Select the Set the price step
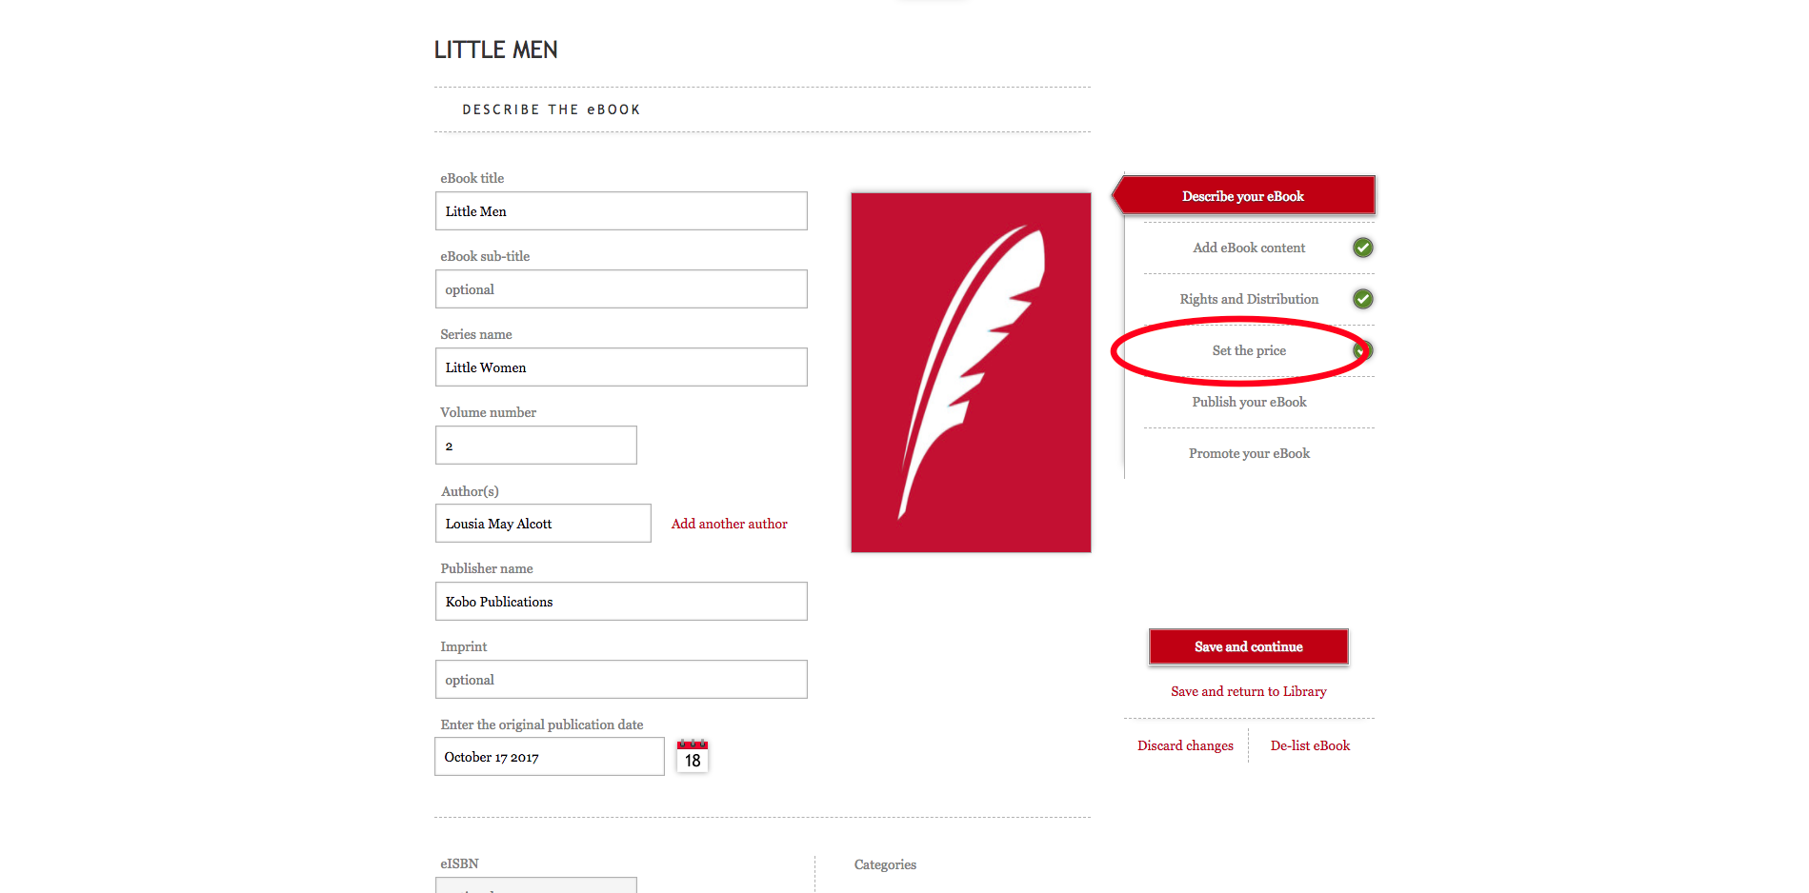Image resolution: width=1809 pixels, height=893 pixels. (1248, 350)
